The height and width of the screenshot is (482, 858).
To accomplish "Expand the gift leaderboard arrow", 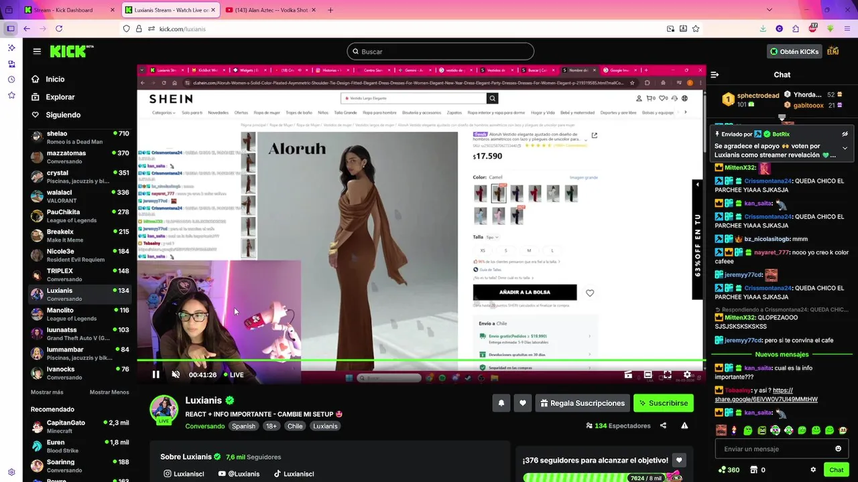I will point(782,117).
